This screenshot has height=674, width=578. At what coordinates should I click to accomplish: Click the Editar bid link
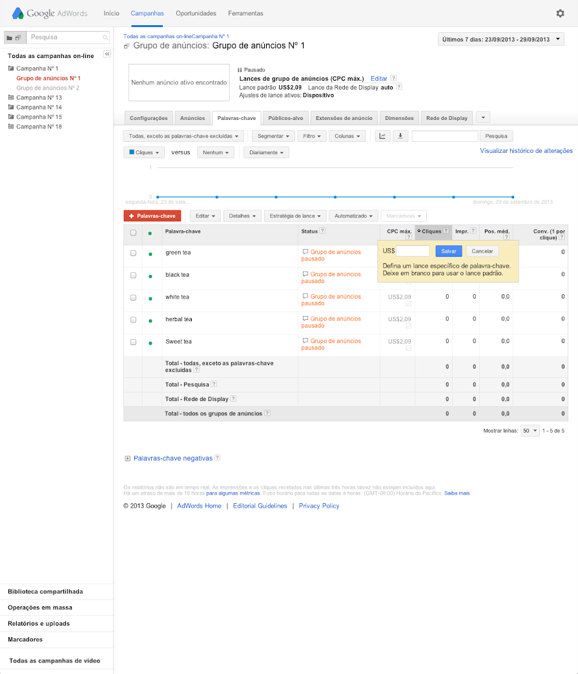tap(378, 79)
